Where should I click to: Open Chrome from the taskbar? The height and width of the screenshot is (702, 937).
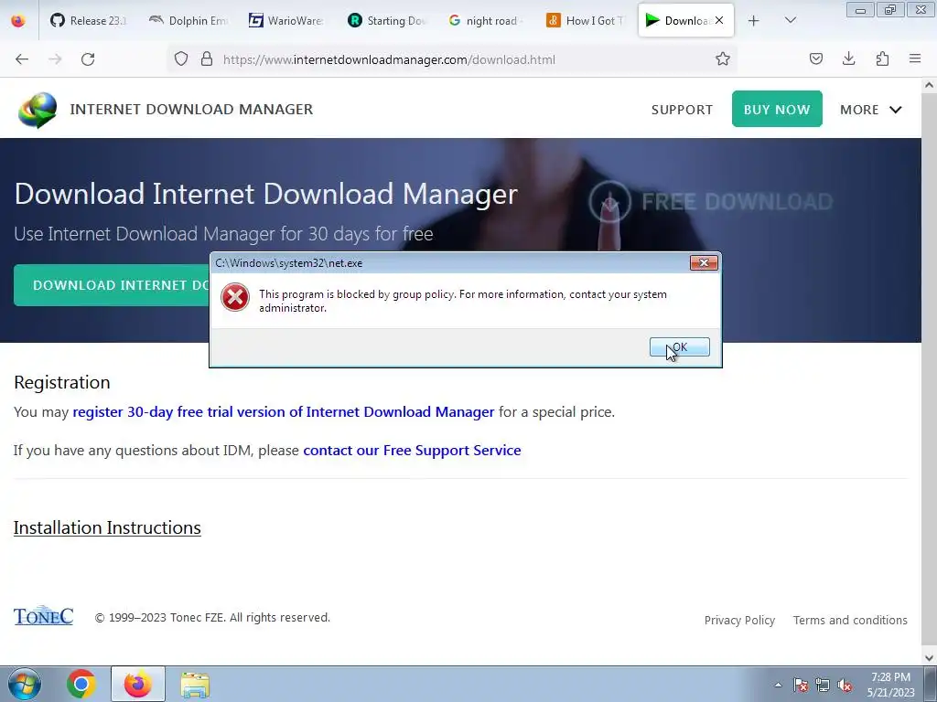tap(81, 684)
